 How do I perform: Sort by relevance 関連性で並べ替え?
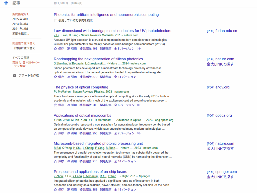[x=24, y=43]
